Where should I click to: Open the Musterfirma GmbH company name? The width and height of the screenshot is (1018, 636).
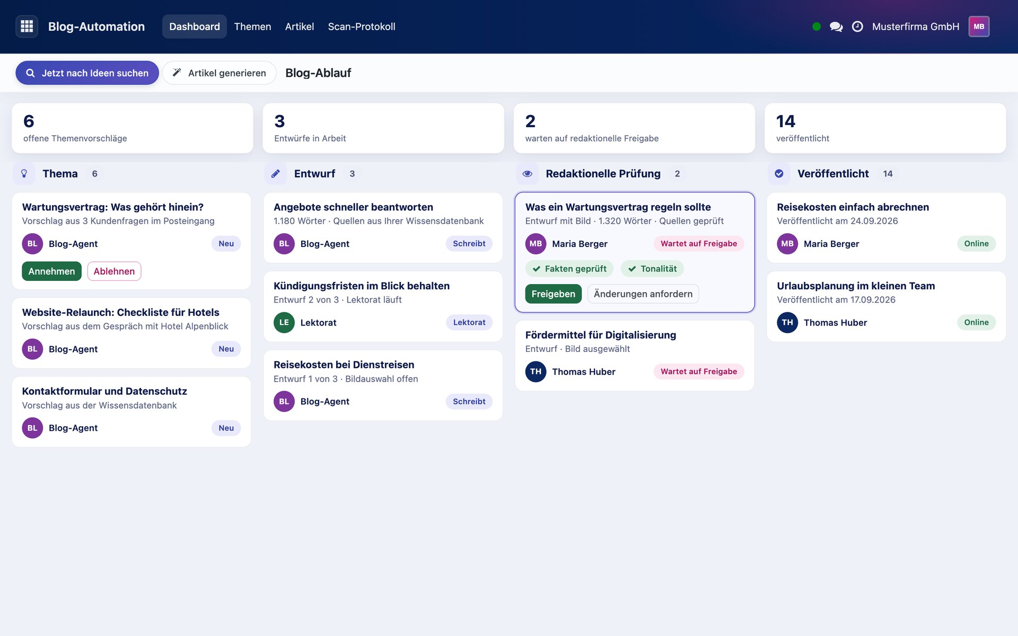[x=916, y=26]
